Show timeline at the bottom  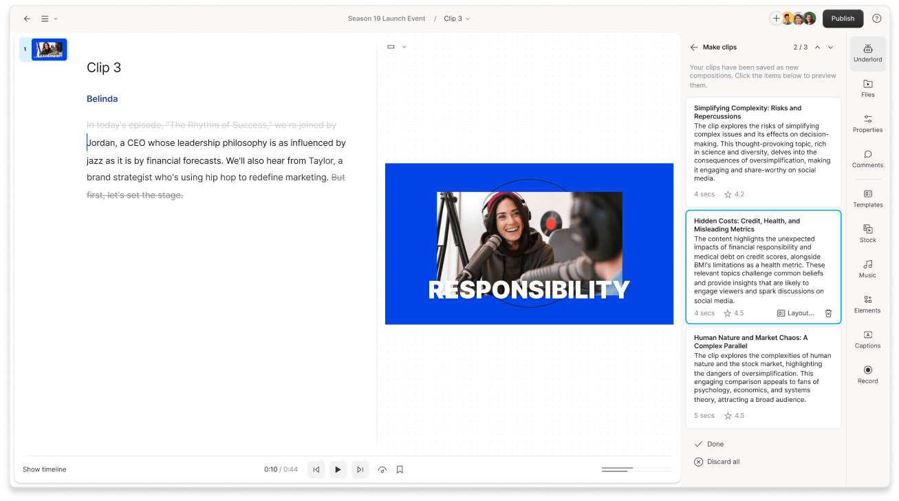click(44, 469)
